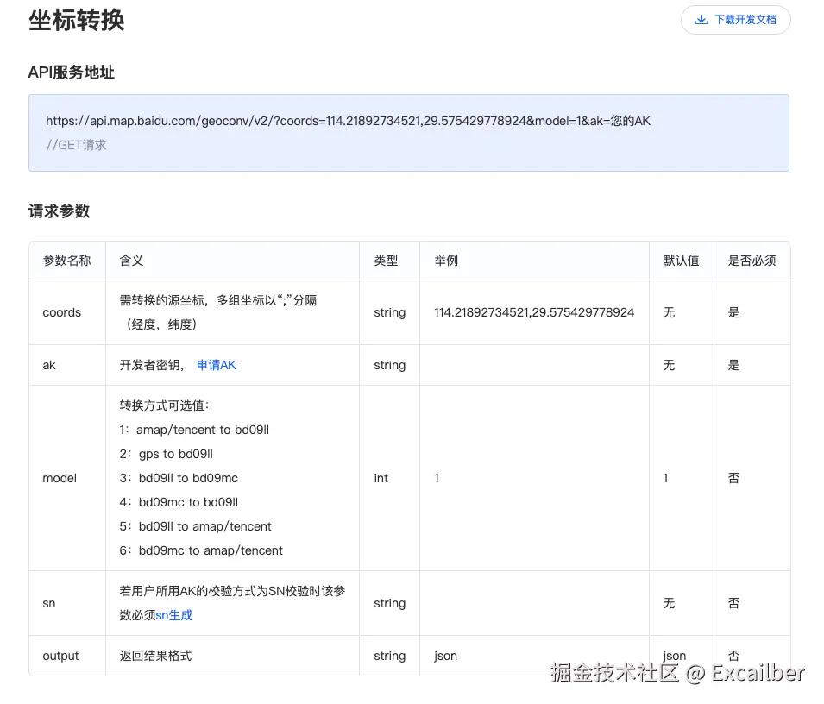Click the 需转换的源坐标 description text
The image size is (824, 704).
coord(218,312)
